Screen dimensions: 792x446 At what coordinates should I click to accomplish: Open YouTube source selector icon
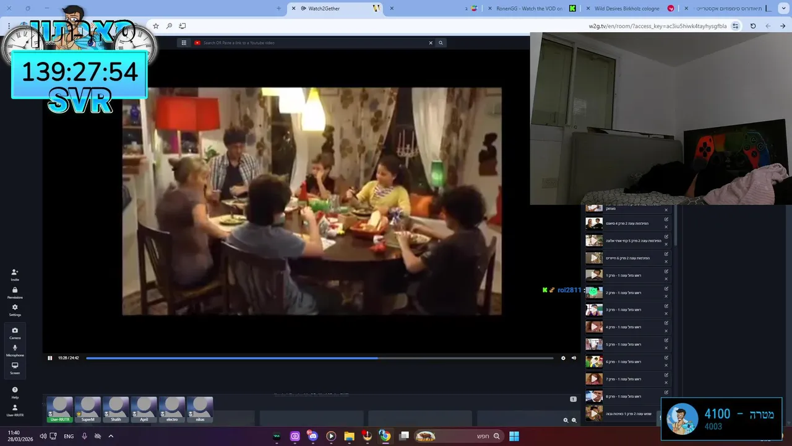coord(197,43)
